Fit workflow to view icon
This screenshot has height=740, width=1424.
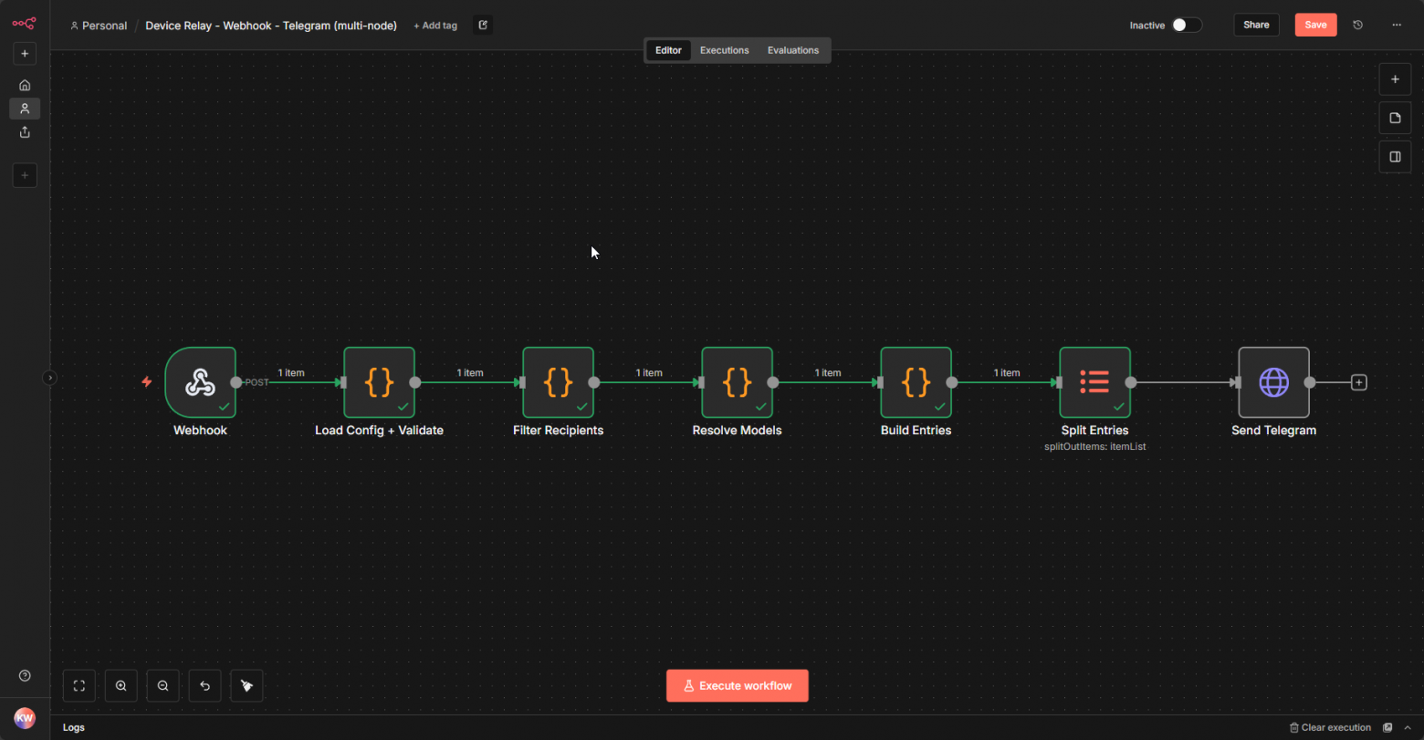[x=79, y=686]
